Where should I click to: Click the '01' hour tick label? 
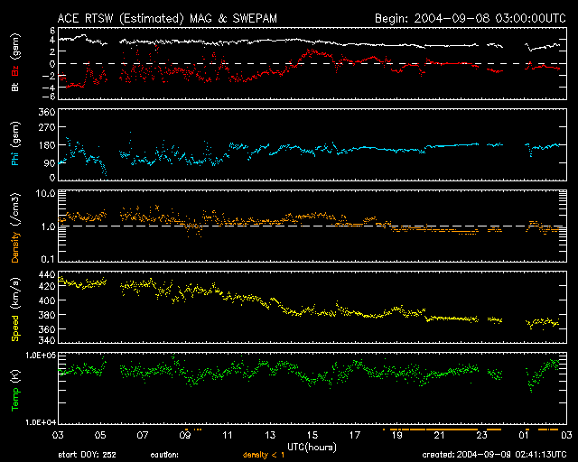pyautogui.click(x=524, y=436)
